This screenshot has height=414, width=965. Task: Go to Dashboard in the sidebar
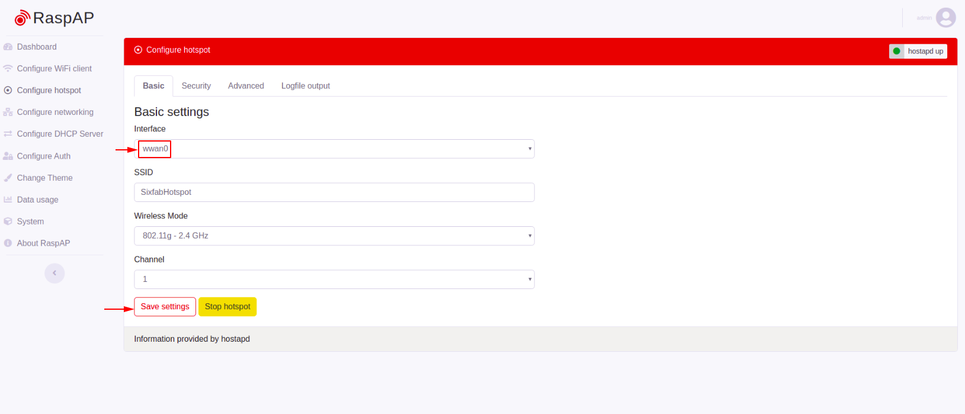37,47
